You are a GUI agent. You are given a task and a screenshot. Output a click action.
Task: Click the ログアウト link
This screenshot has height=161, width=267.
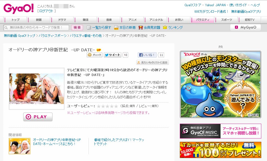46,11
